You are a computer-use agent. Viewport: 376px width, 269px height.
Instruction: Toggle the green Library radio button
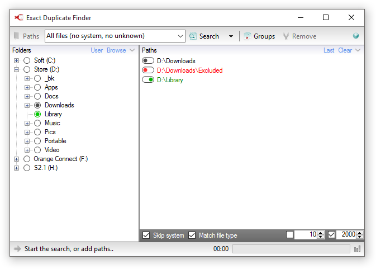[37, 114]
